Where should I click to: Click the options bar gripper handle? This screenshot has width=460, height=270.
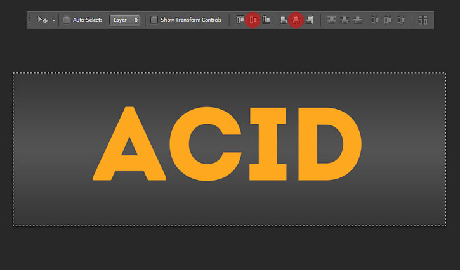point(29,20)
